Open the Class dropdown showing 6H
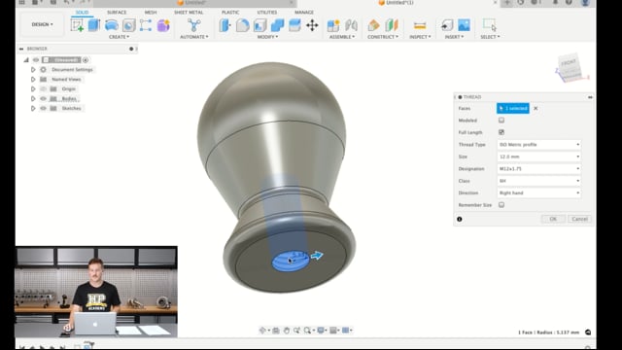This screenshot has height=350, width=622. 538,181
